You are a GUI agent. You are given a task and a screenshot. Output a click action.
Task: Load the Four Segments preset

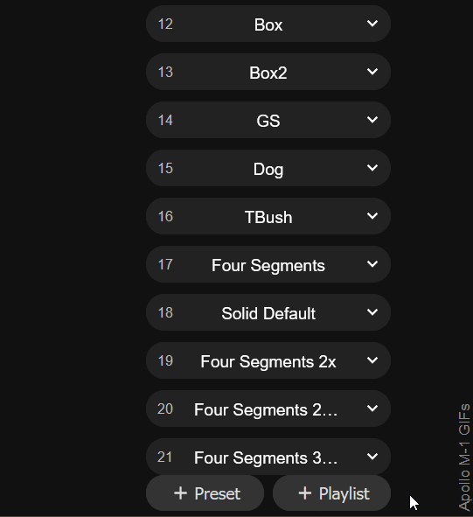(268, 264)
